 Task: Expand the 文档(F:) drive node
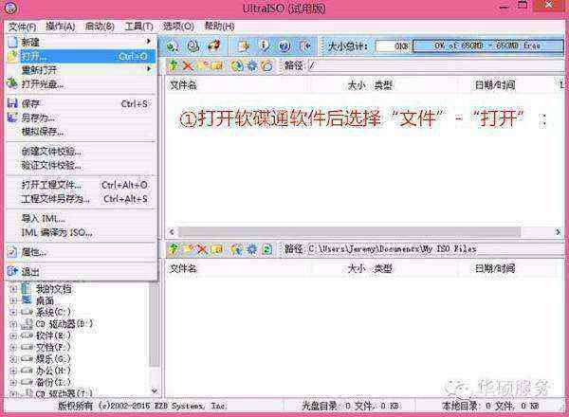click(13, 348)
